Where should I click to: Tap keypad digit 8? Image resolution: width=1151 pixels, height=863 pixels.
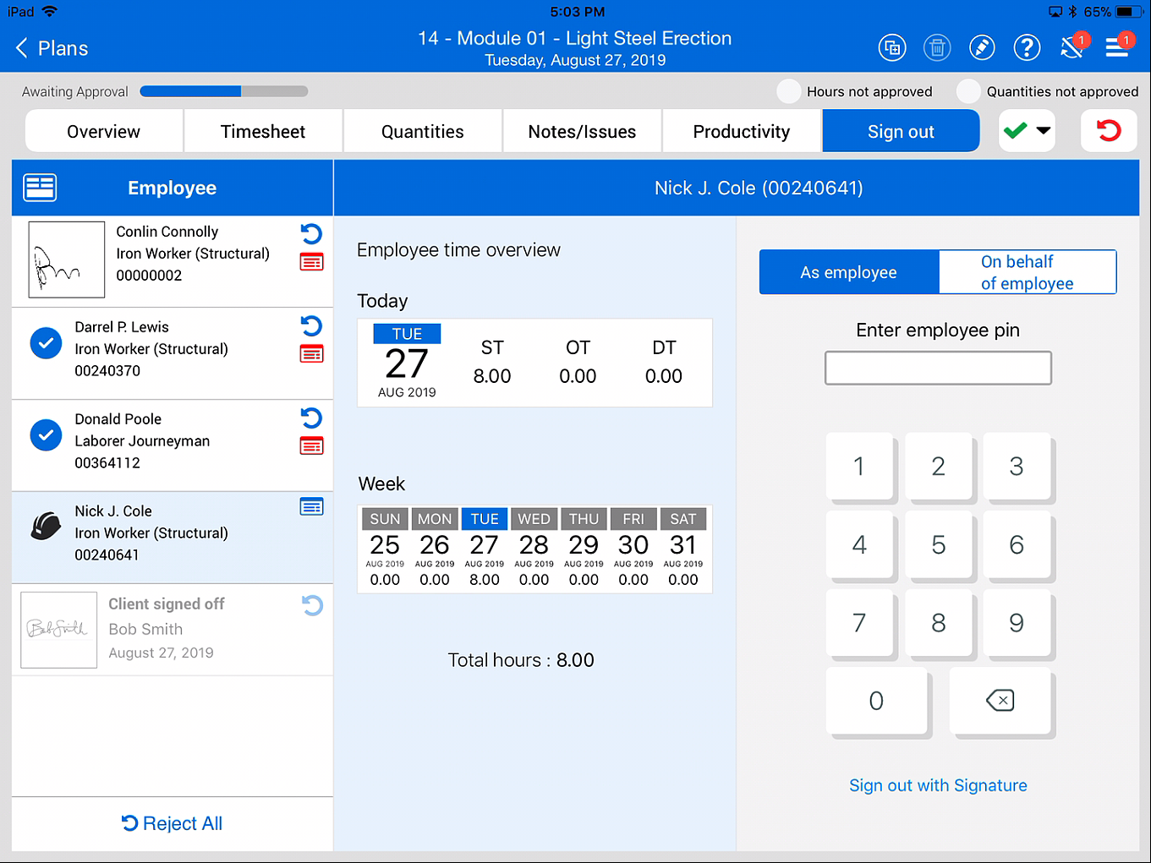pos(938,623)
